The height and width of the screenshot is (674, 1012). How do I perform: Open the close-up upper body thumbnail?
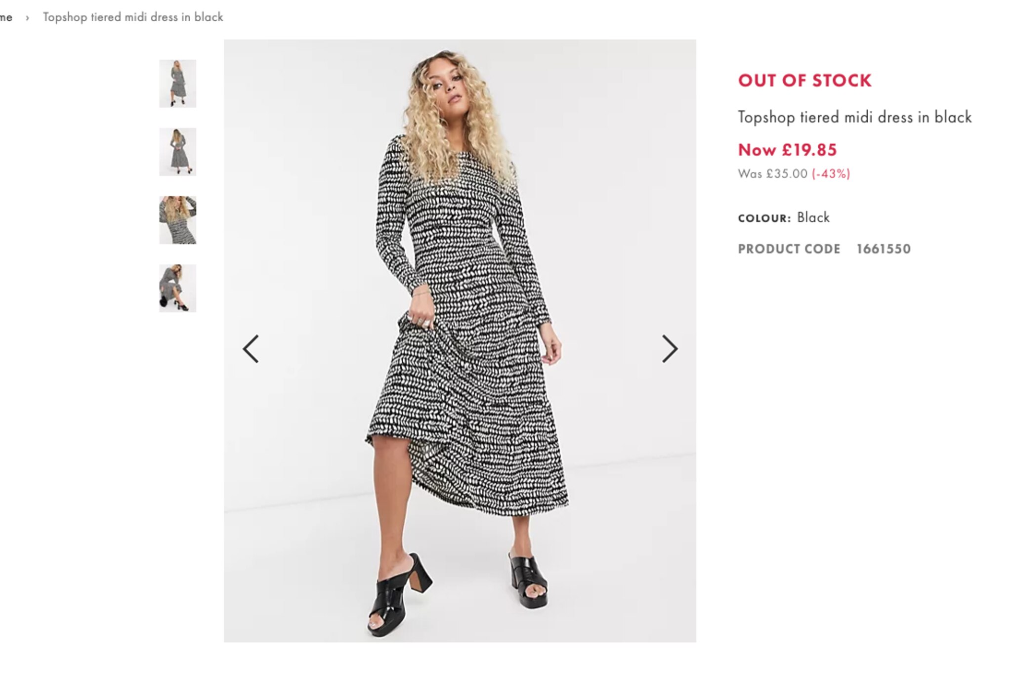tap(177, 220)
